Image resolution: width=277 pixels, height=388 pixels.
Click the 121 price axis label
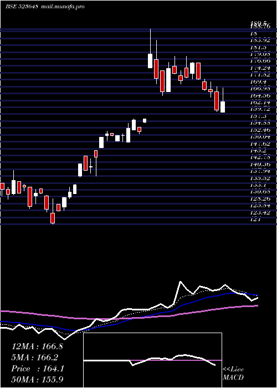click(x=255, y=219)
